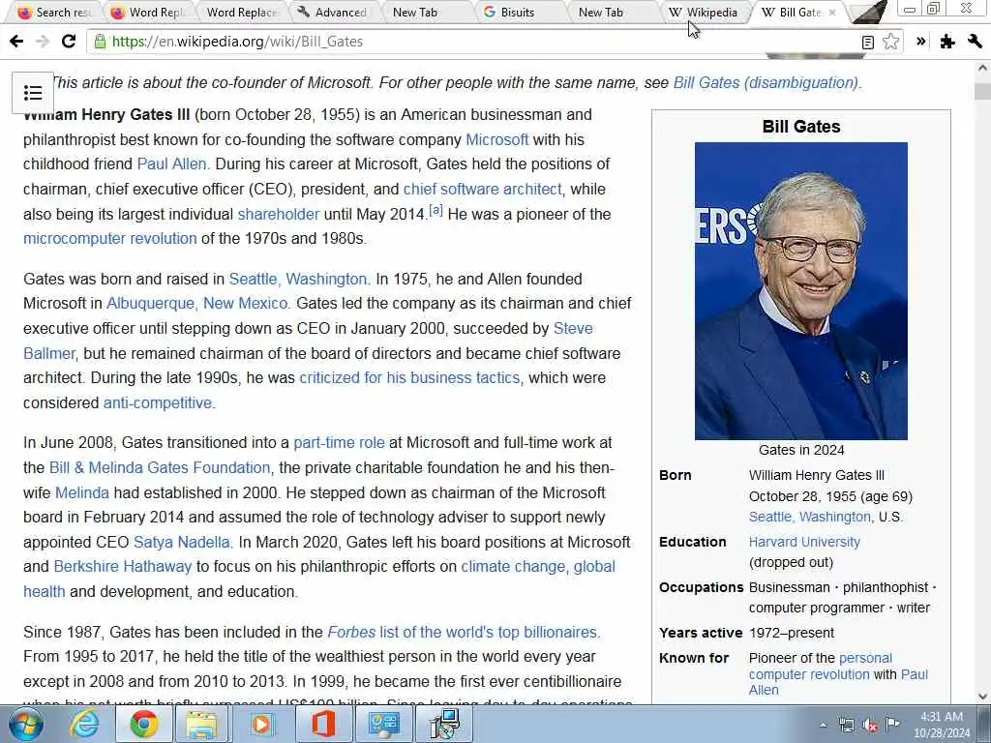This screenshot has width=991, height=743.
Task: Open network computers taskbar icon
Action: pyautogui.click(x=444, y=724)
